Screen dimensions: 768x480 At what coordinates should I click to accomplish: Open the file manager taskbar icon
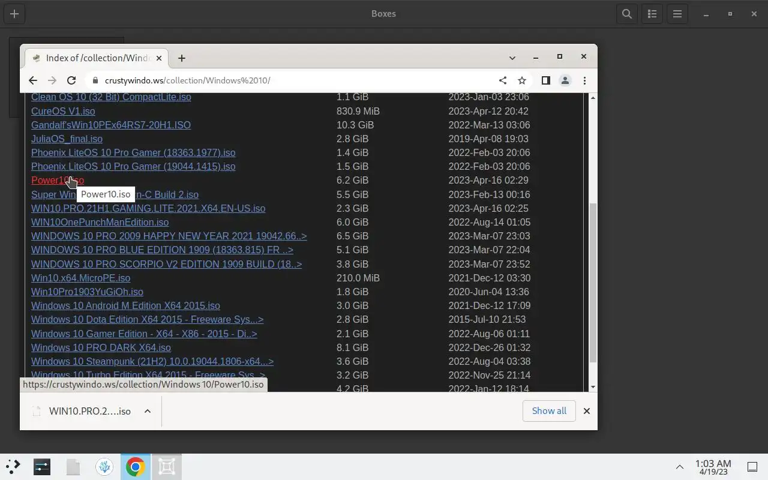[73, 466]
